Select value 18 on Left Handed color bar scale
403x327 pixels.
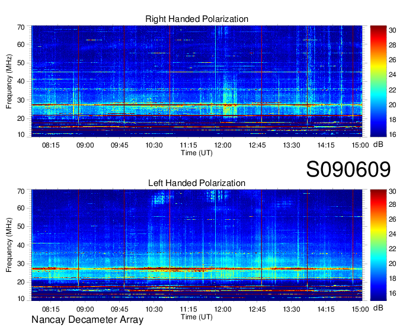click(x=392, y=278)
